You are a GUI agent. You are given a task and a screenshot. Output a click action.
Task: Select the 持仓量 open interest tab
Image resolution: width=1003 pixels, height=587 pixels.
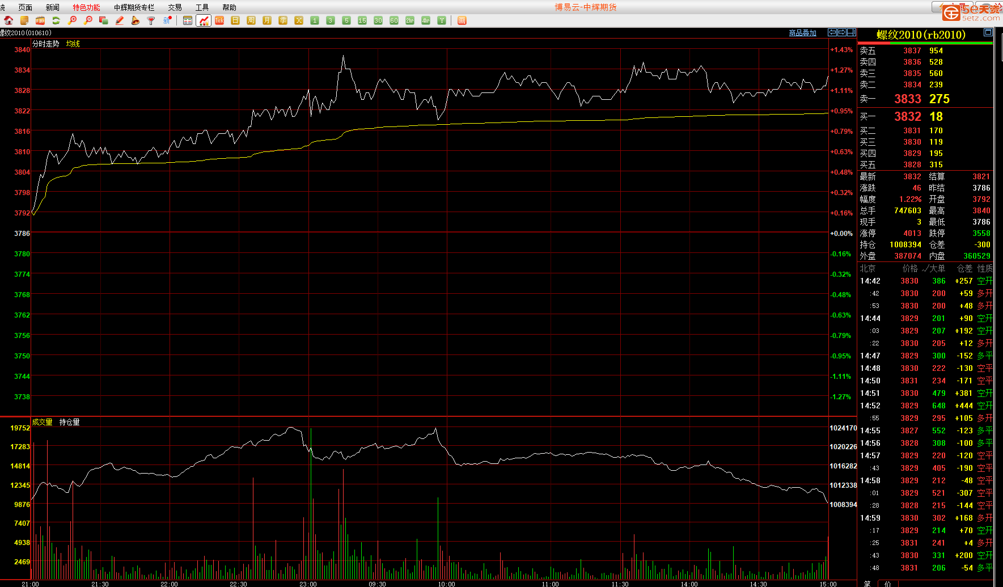(x=70, y=422)
